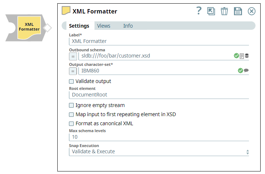Open the suggestion bubble for Output character-set
This screenshot has height=174, width=265.
coord(246,71)
